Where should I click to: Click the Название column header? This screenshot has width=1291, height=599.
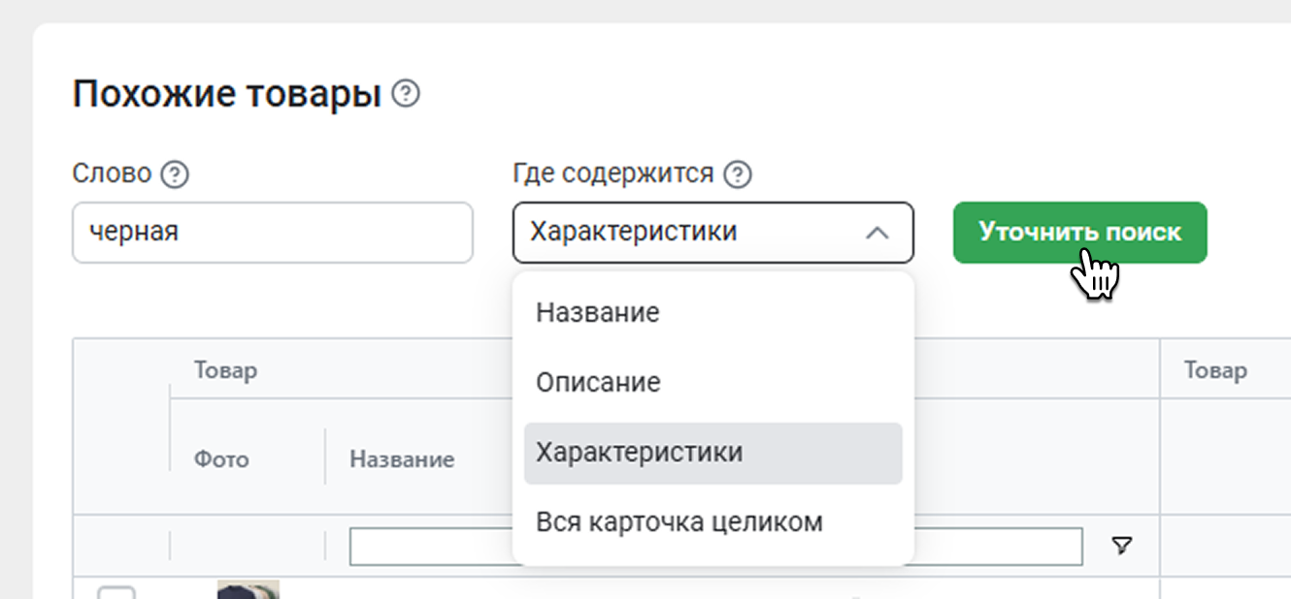(x=402, y=458)
